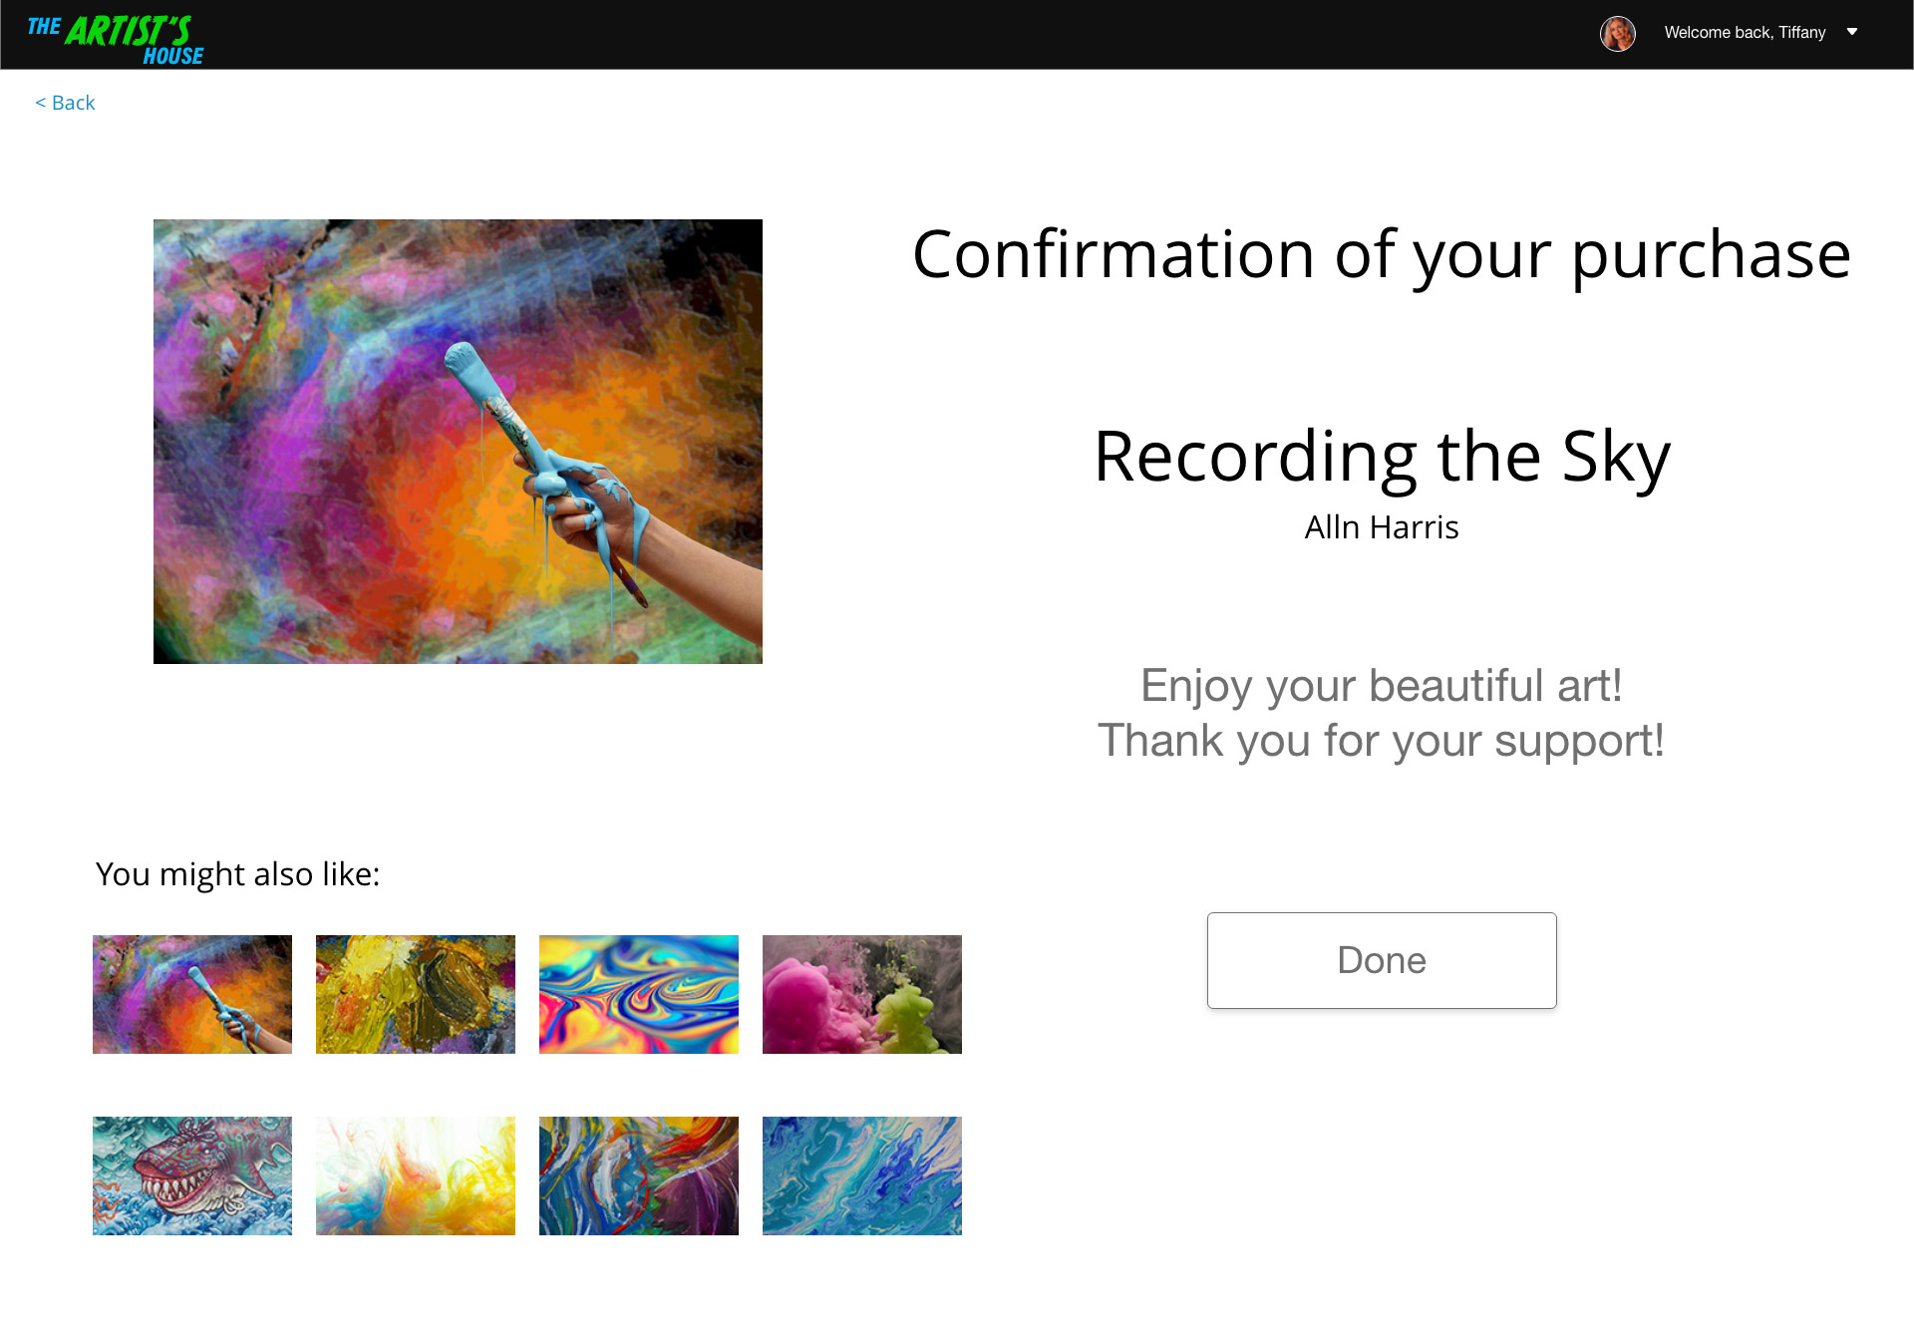This screenshot has height=1327, width=1914.
Task: Expand the account dropdown arrow
Action: coord(1852,32)
